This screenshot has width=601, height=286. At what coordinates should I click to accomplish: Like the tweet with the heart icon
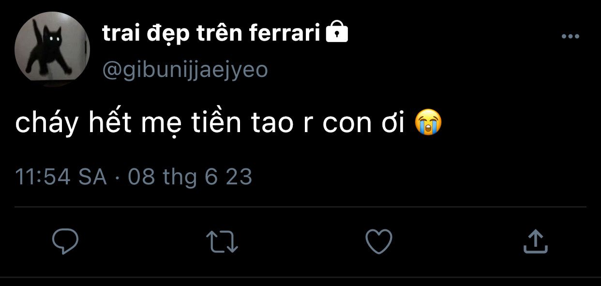[x=378, y=241]
